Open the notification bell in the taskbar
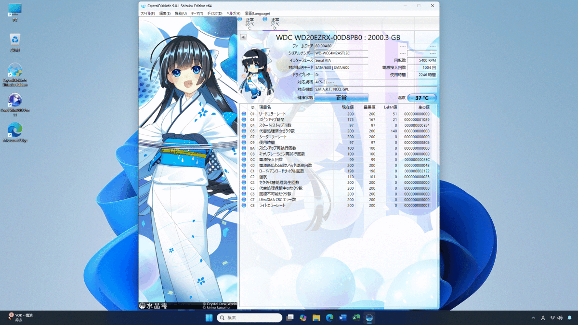 [x=569, y=318]
